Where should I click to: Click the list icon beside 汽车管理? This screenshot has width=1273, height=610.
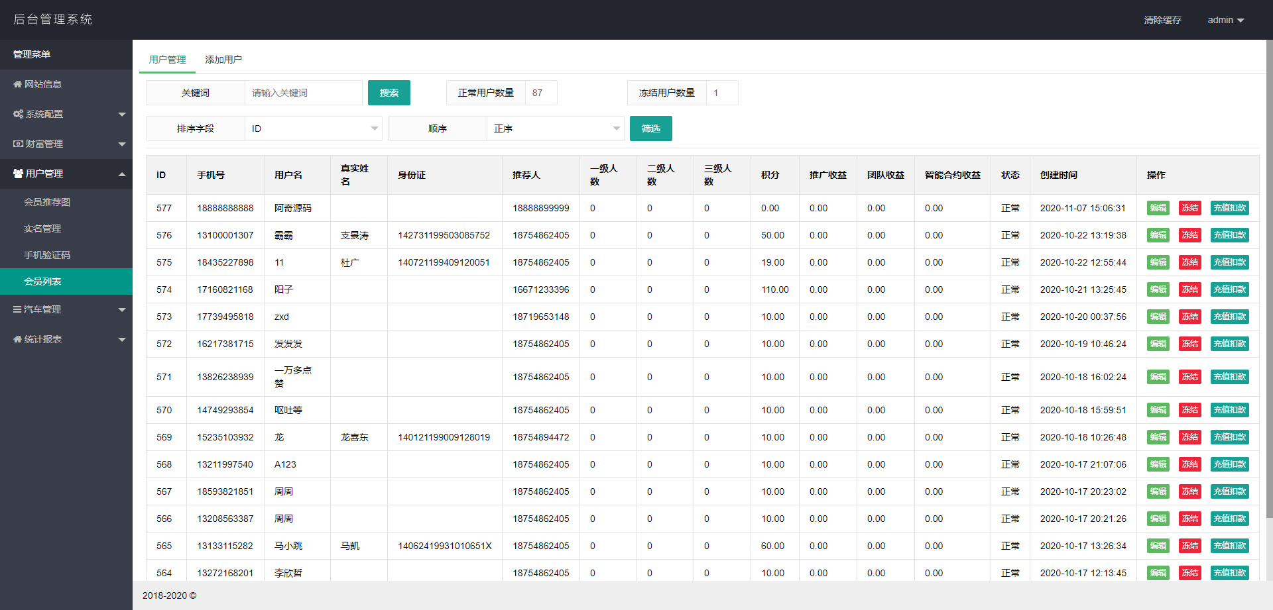tap(17, 309)
